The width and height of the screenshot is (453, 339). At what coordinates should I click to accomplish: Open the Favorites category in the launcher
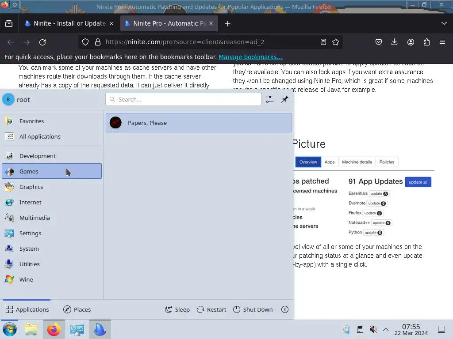[x=52, y=121]
